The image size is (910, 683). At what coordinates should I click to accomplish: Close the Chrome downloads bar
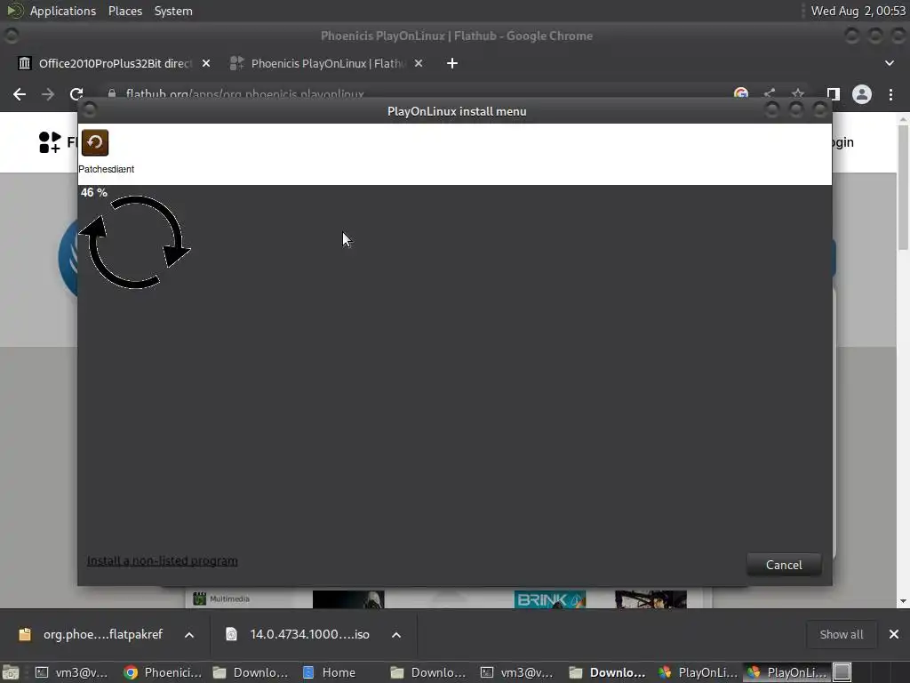(894, 634)
